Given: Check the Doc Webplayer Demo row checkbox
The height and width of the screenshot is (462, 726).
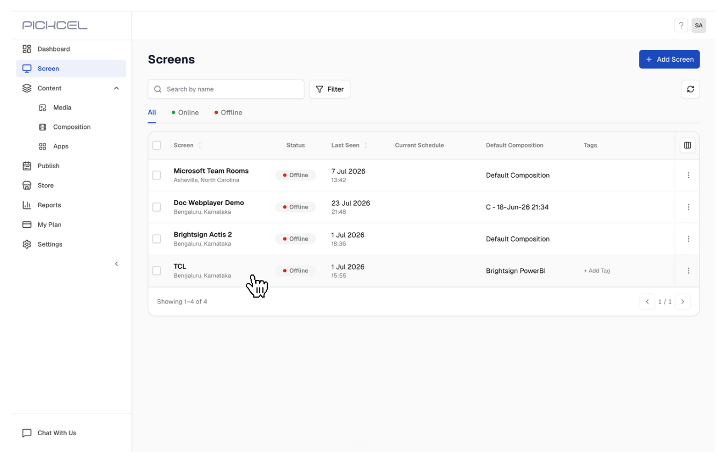Looking at the screenshot, I should [157, 207].
